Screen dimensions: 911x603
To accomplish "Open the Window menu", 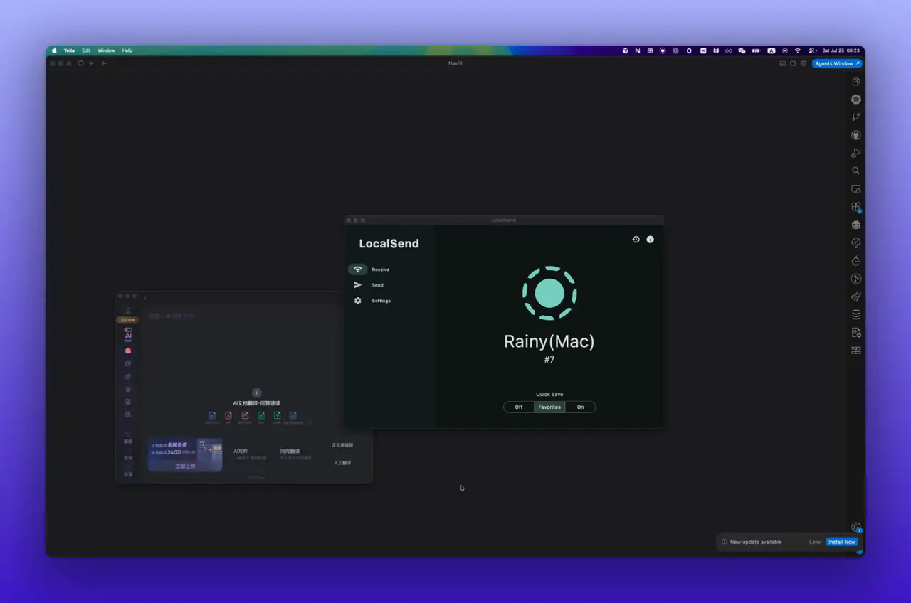I will pyautogui.click(x=106, y=50).
